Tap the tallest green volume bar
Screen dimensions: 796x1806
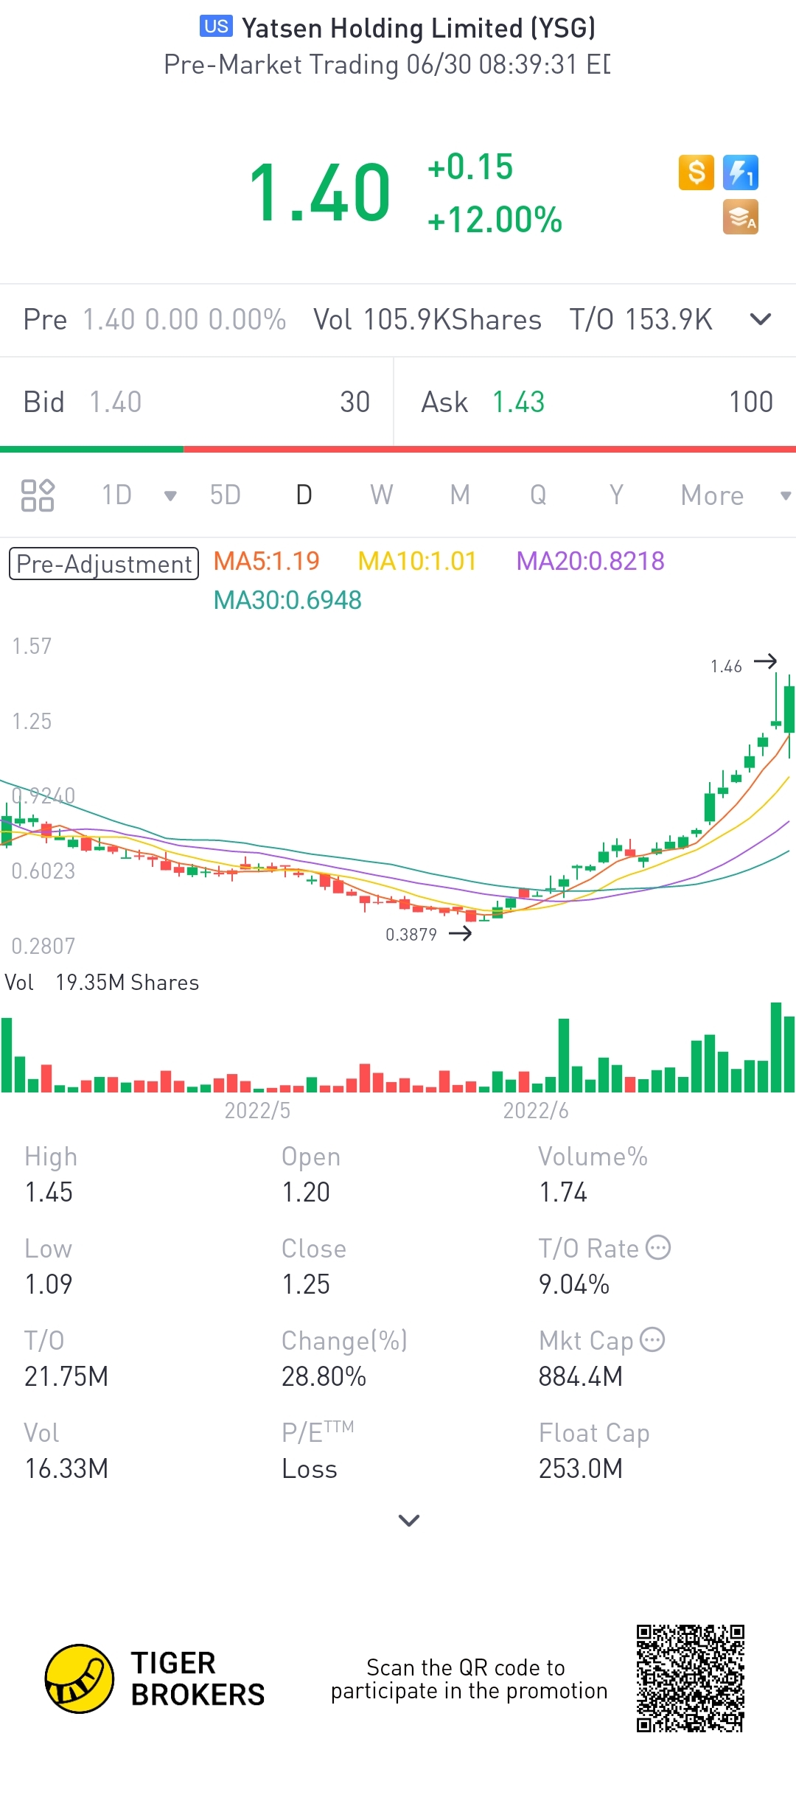coord(776,1047)
